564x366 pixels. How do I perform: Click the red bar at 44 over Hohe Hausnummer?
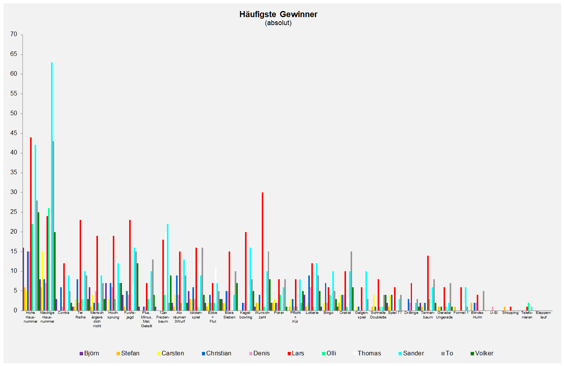point(31,224)
